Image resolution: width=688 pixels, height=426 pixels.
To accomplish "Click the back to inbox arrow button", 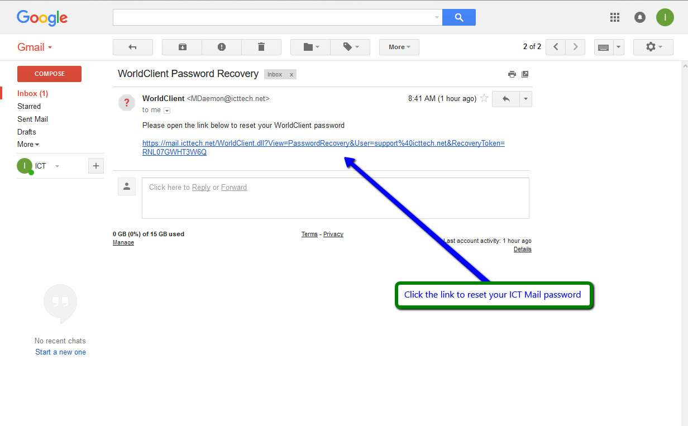I will [132, 47].
